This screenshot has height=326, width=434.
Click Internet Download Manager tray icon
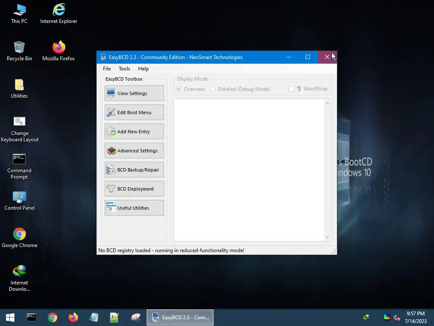point(367,318)
